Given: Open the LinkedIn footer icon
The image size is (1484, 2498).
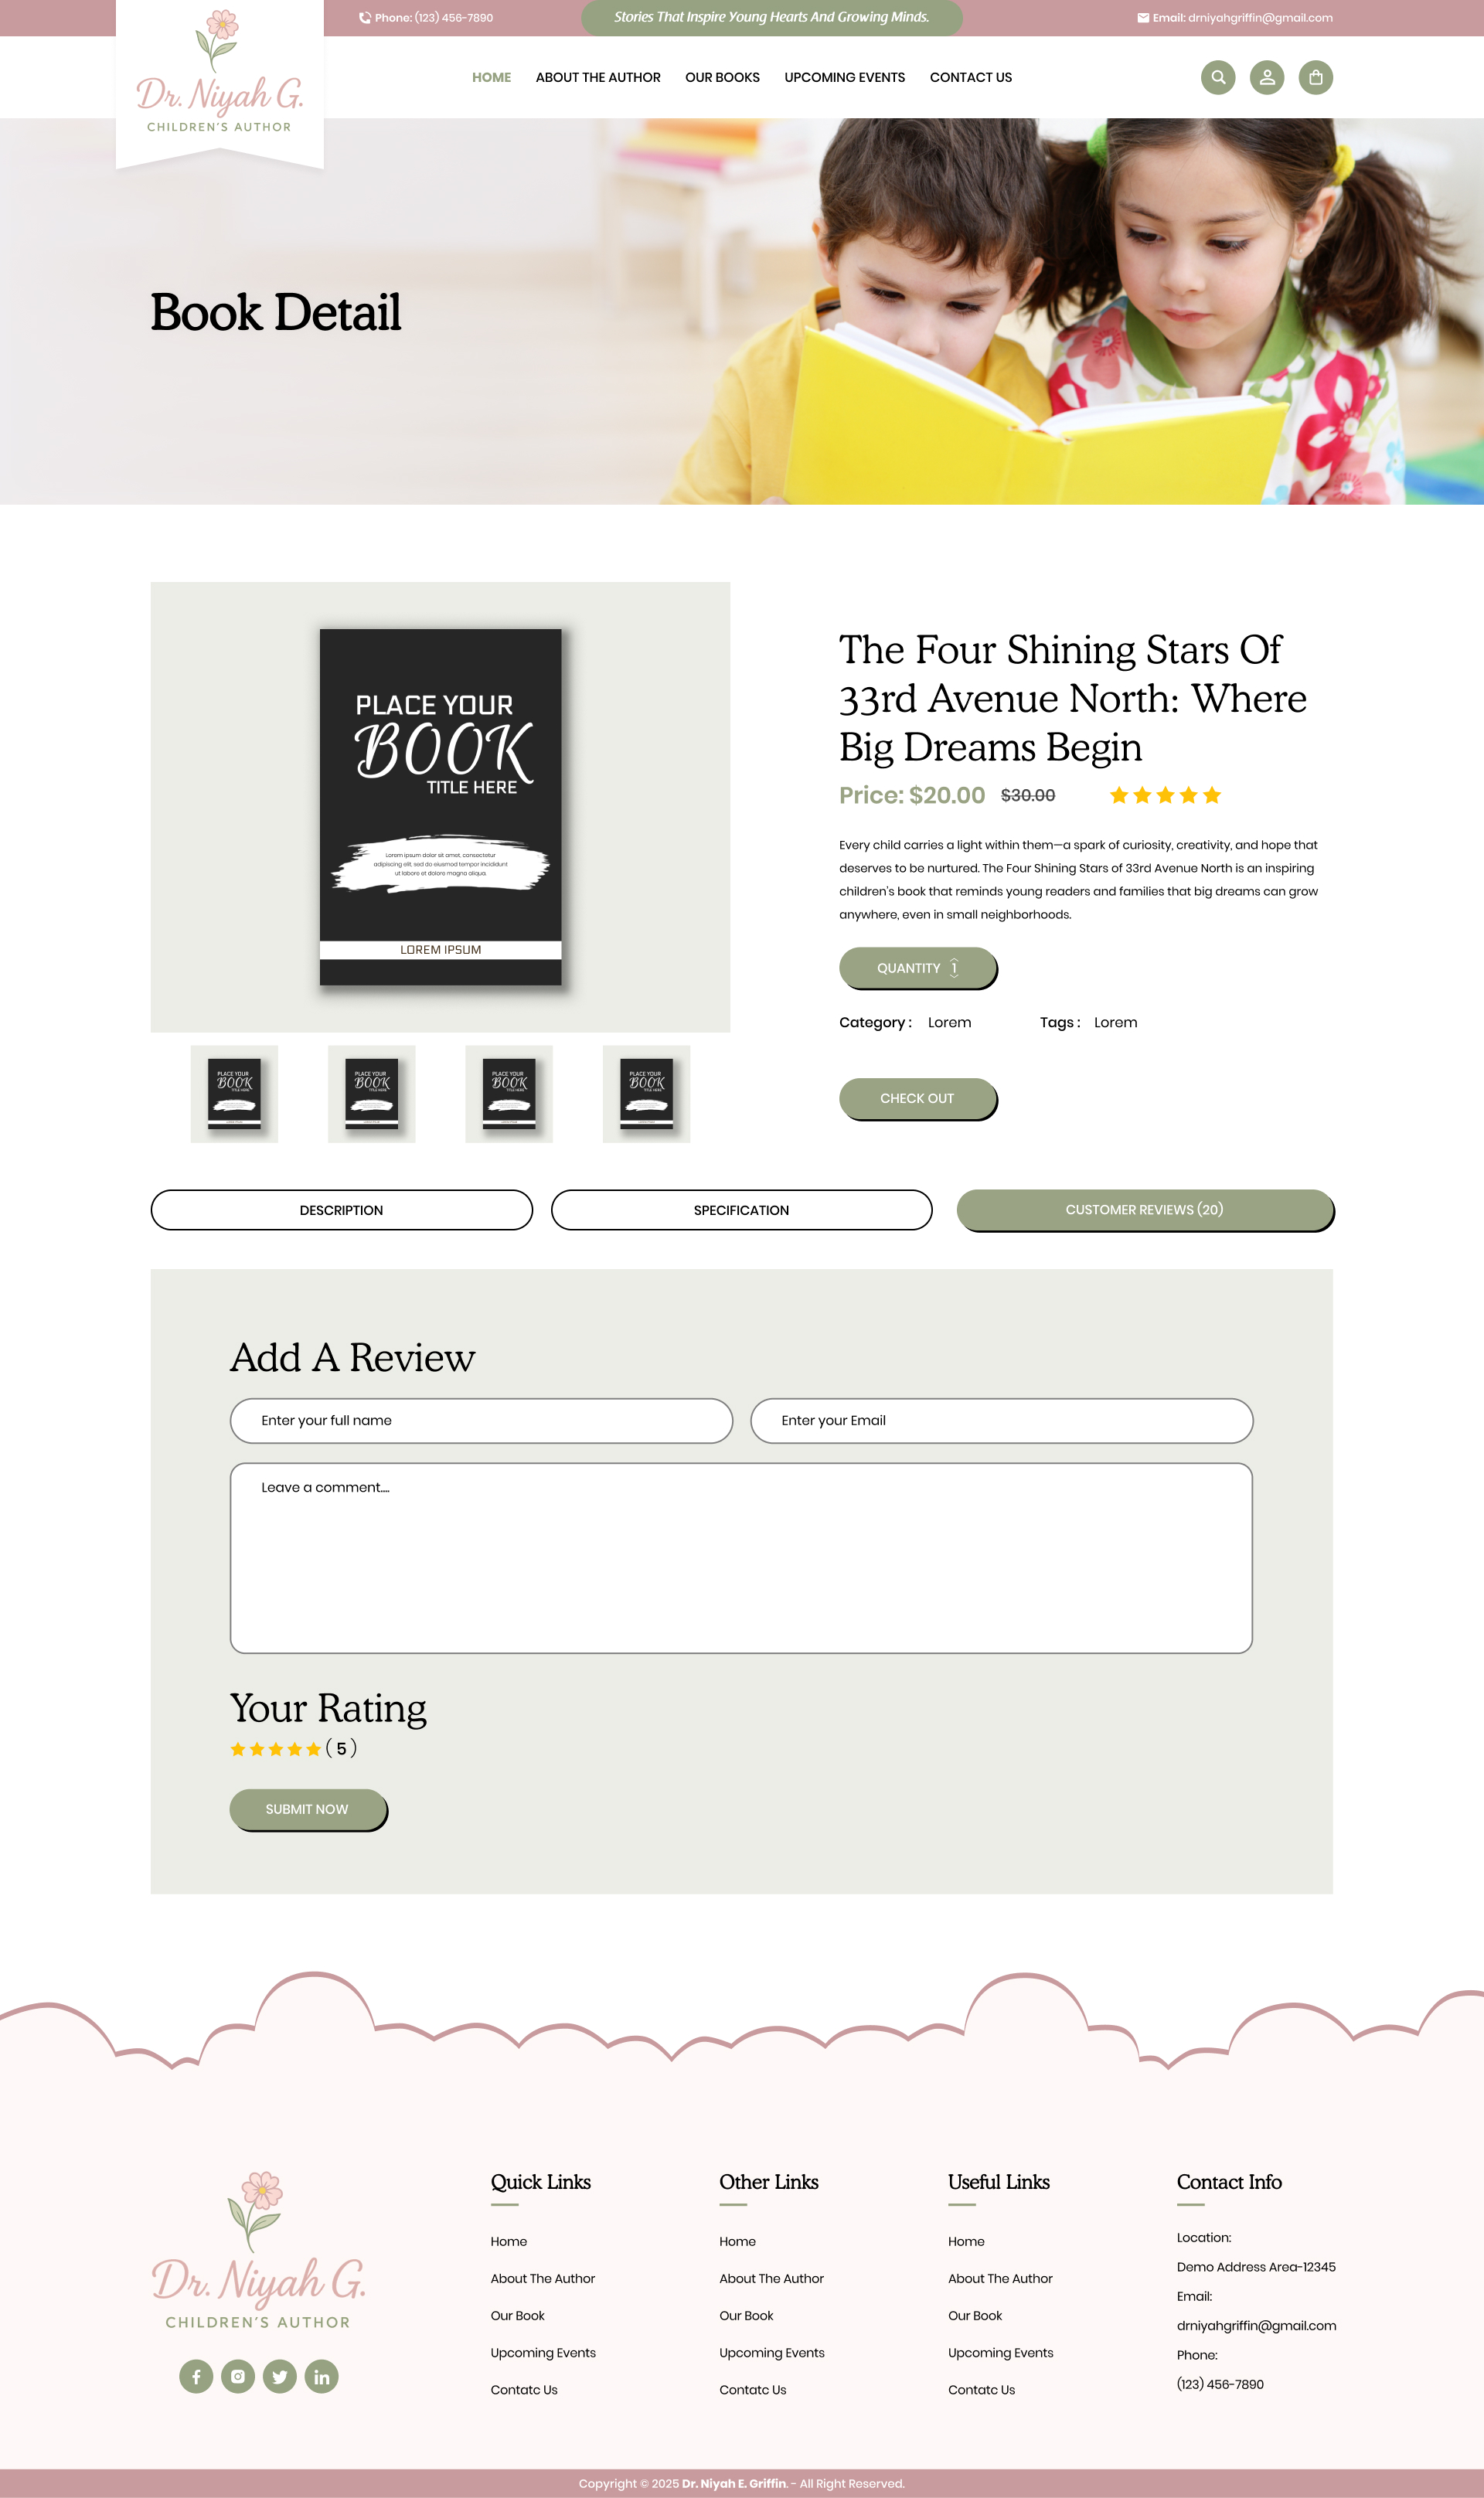Looking at the screenshot, I should pyautogui.click(x=321, y=2376).
